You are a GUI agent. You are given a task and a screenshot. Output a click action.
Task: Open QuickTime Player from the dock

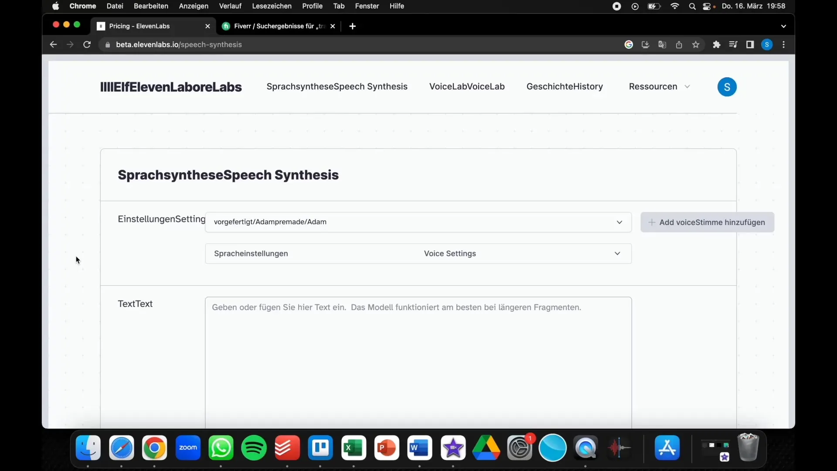tap(586, 447)
